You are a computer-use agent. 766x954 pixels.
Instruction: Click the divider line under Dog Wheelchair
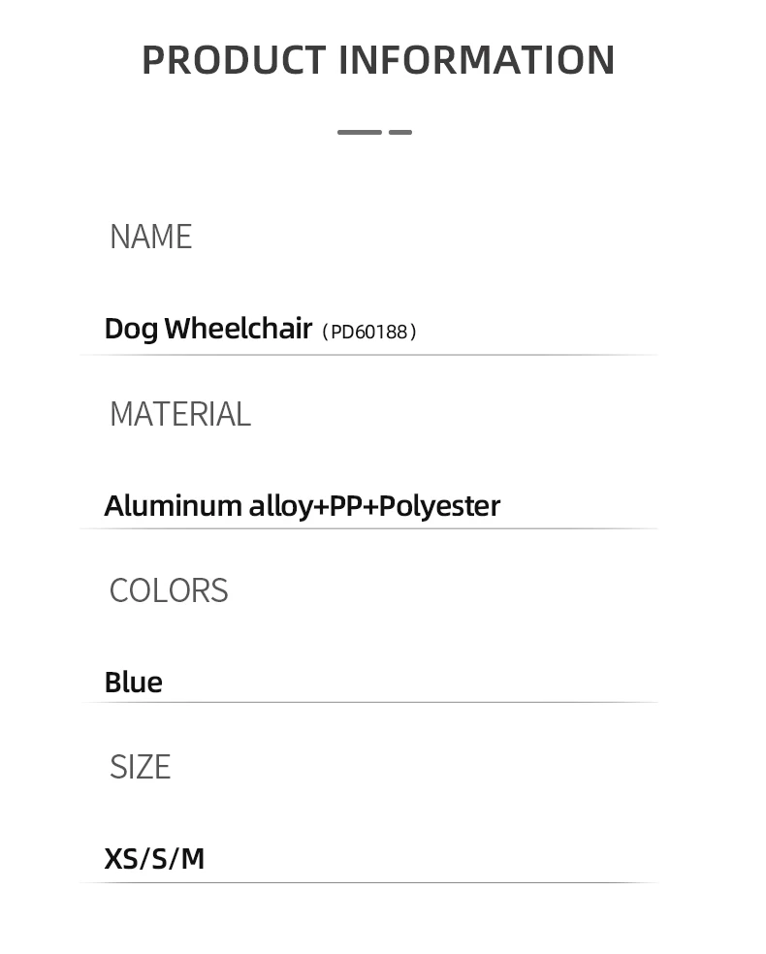coord(368,355)
